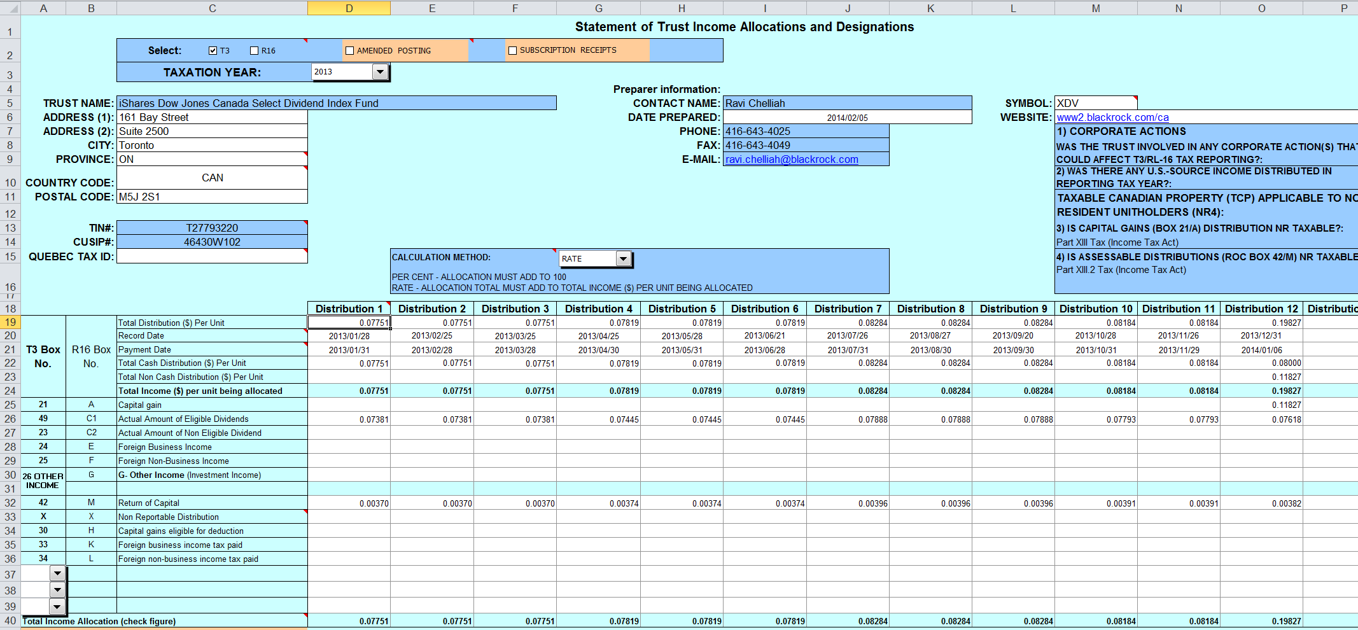
Task: Open the www2.blackrock.com/ca website link
Action: point(1112,117)
